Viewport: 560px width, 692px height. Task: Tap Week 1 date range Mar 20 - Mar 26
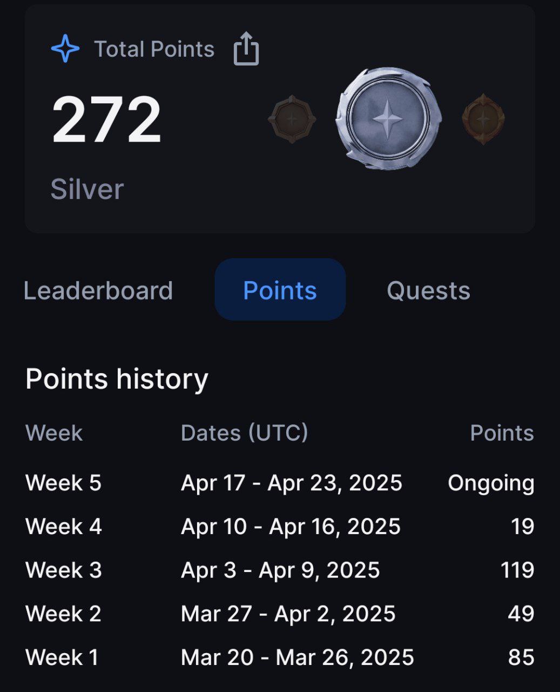point(298,657)
